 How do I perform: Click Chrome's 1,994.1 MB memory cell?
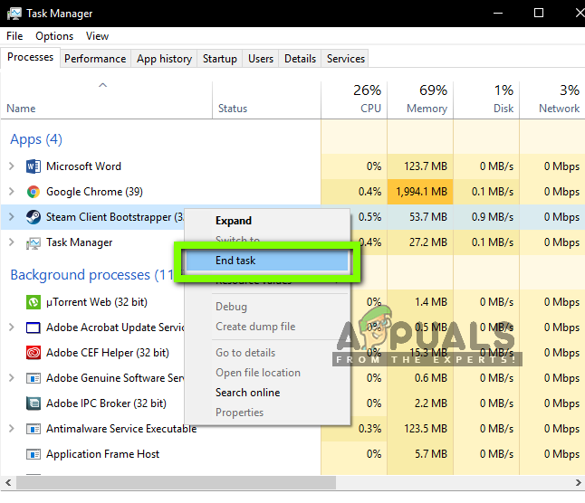(x=420, y=192)
